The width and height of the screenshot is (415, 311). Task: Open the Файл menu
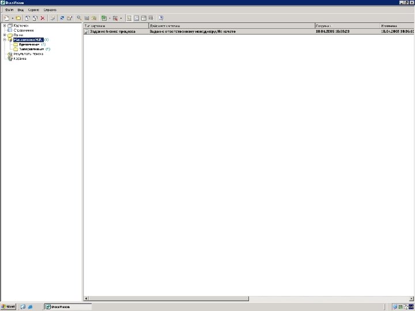tap(9, 10)
